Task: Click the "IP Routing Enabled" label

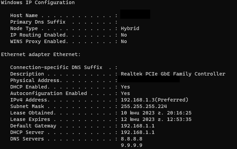Action: (38, 35)
